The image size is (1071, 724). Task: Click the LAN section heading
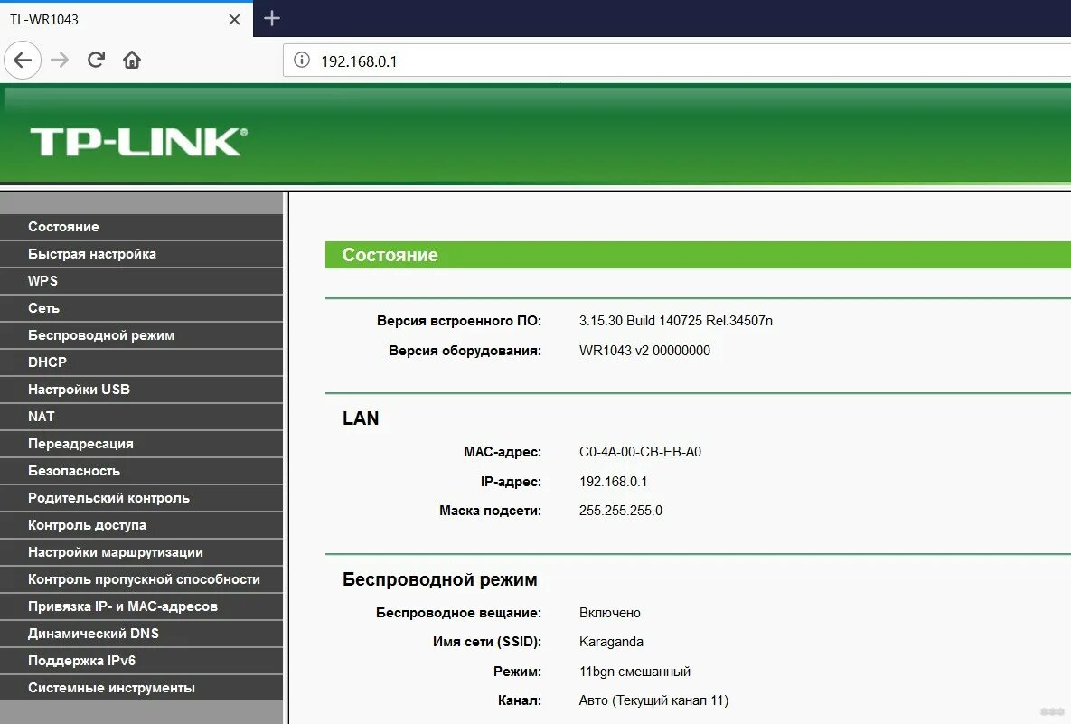point(361,418)
